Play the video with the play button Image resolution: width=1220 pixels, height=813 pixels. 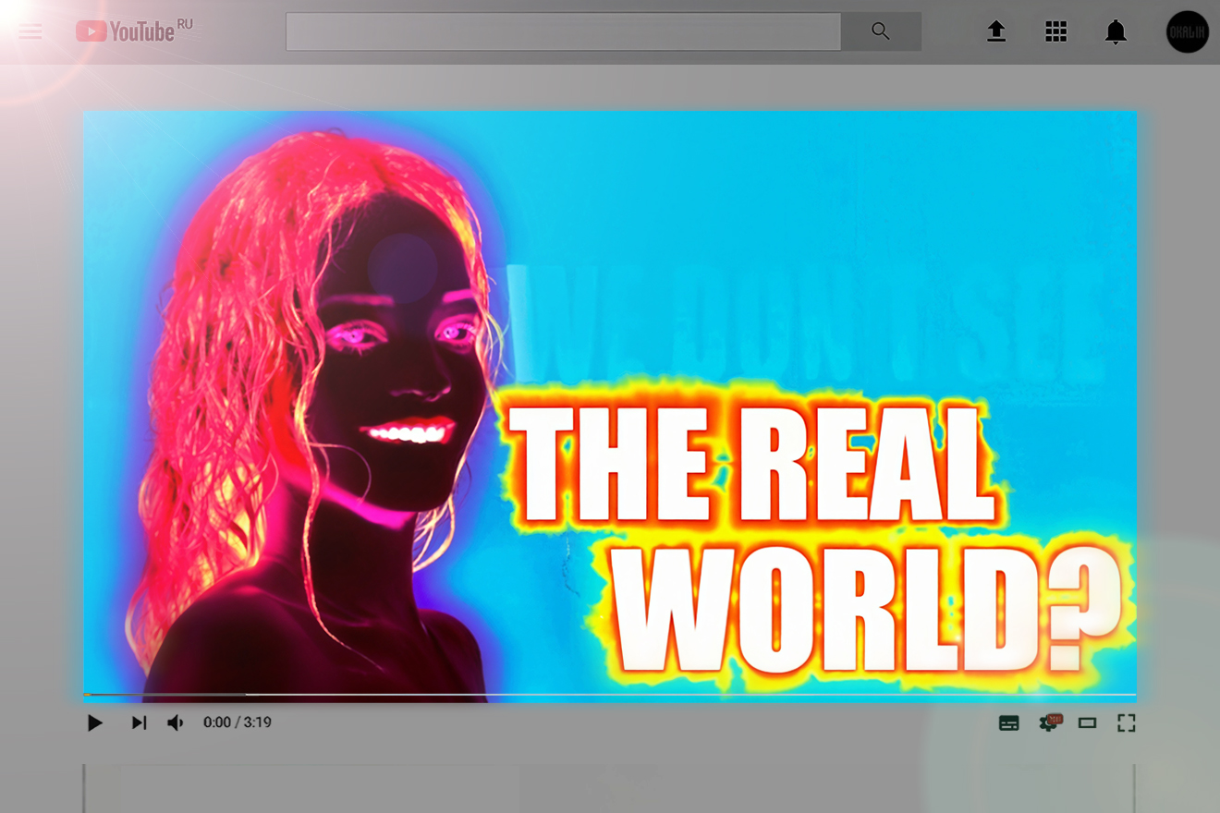pos(94,722)
